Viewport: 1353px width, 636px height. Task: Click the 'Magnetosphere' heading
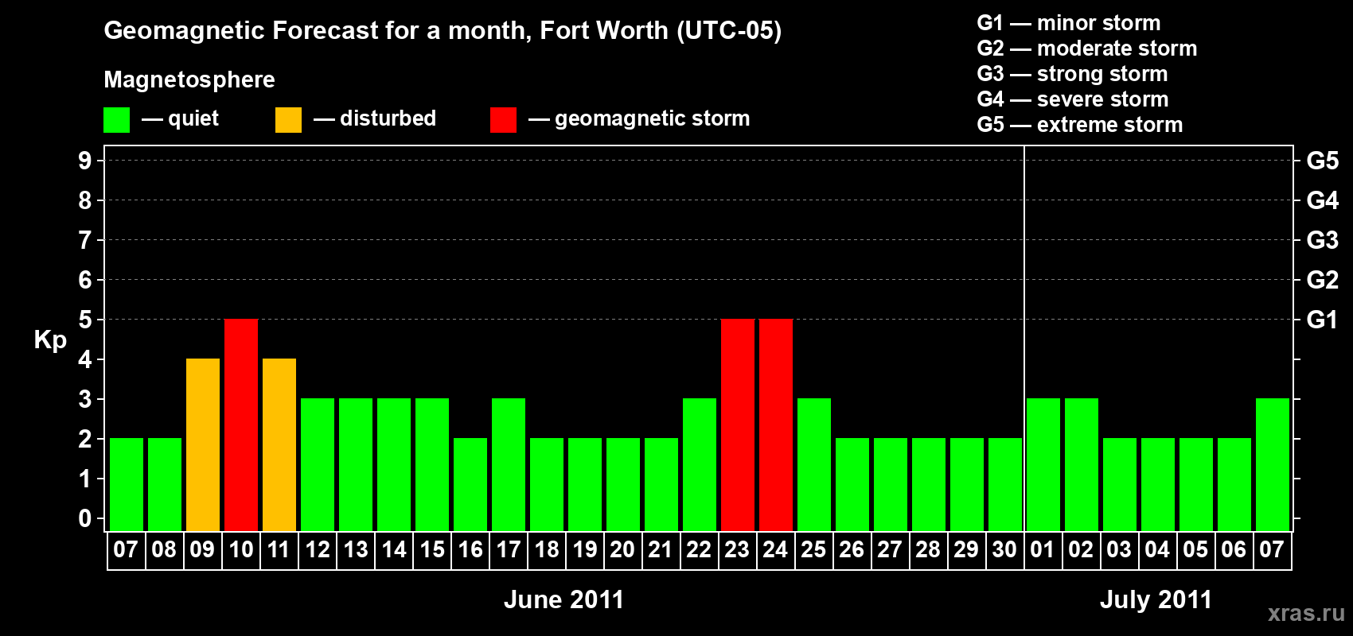[189, 80]
